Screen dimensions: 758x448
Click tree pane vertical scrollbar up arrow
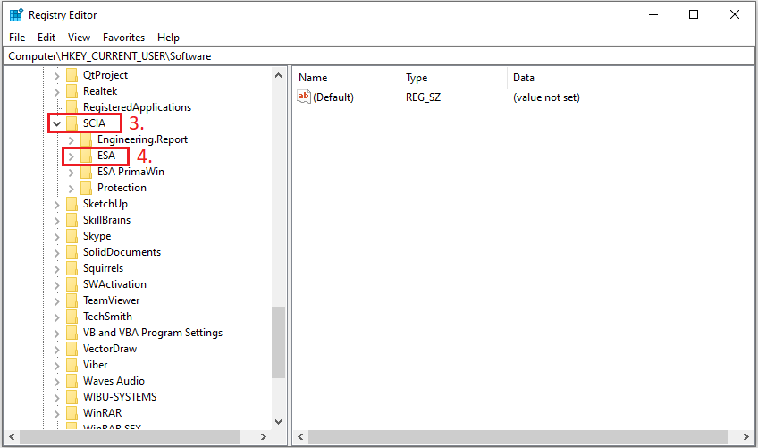click(279, 75)
